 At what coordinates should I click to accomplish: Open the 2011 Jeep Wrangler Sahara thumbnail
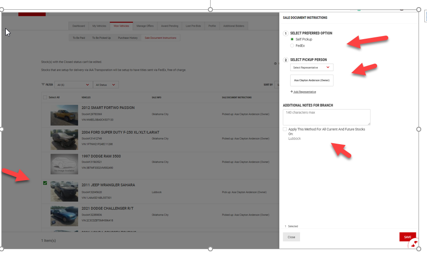64,191
